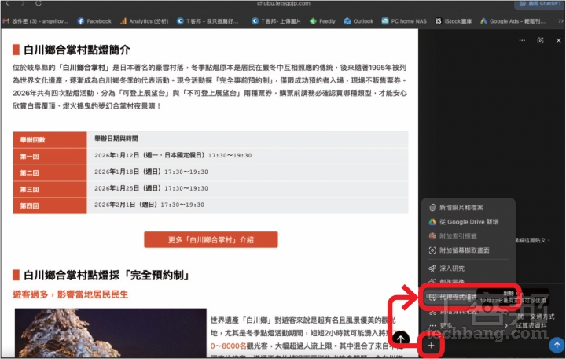Click 更多「白川鄉合掌村」介紹 button
This screenshot has height=359, width=566.
coord(211,239)
